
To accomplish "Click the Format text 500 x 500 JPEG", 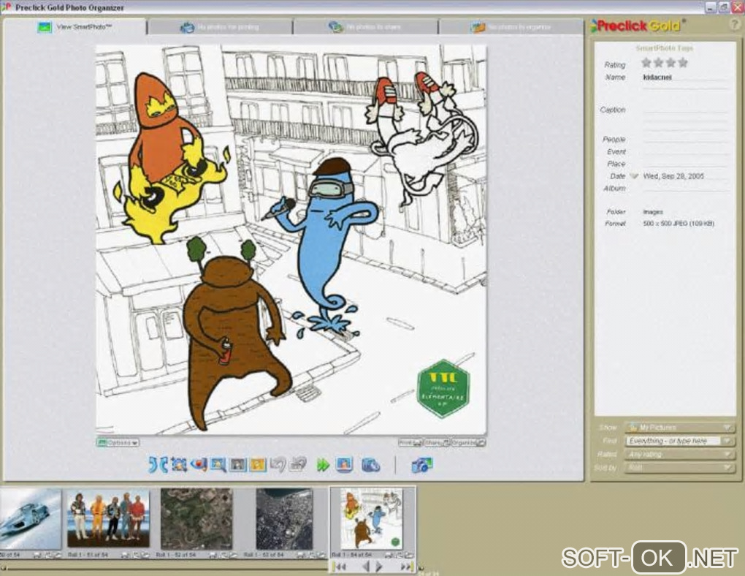I will tap(679, 224).
